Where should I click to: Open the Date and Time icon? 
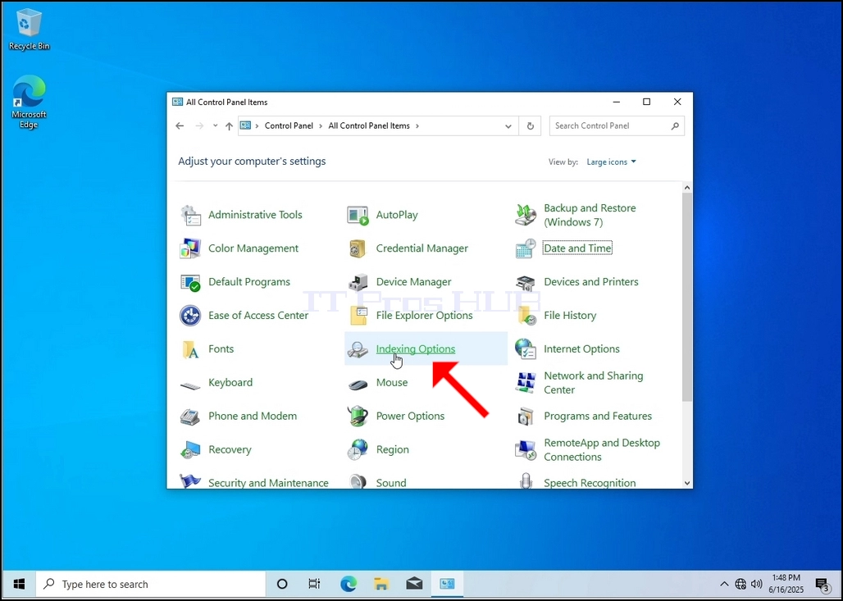click(x=526, y=248)
